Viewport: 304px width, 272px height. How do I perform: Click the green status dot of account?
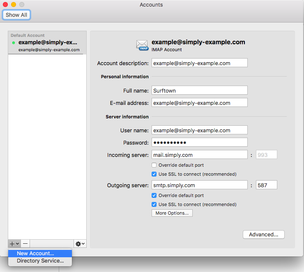(x=14, y=43)
